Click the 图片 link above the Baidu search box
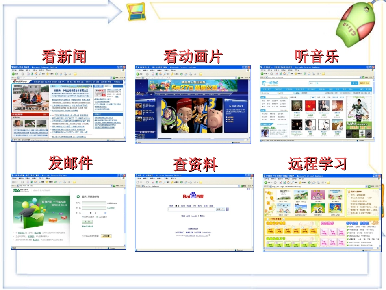This screenshot has width=386, height=290. coord(200,206)
